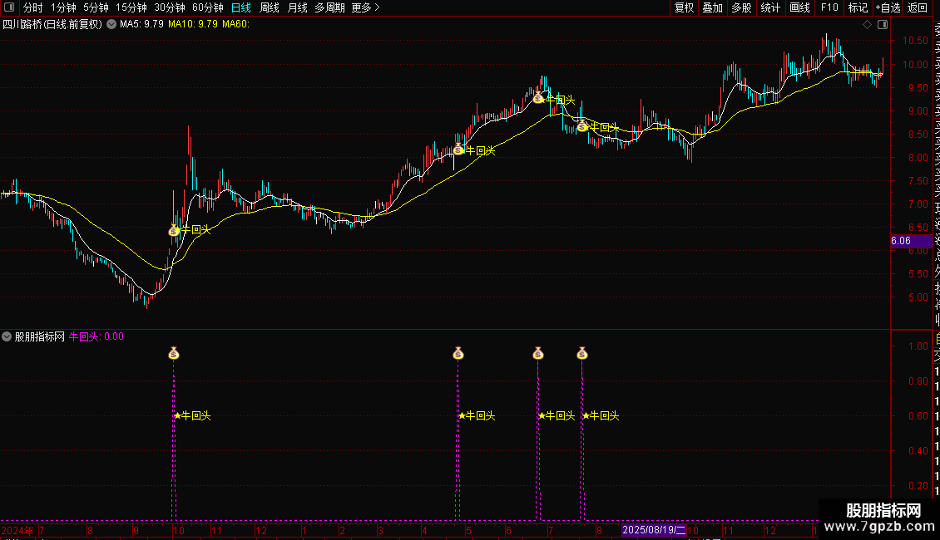Open the 多股 multi-stock view
The height and width of the screenshot is (540, 940).
tap(741, 7)
